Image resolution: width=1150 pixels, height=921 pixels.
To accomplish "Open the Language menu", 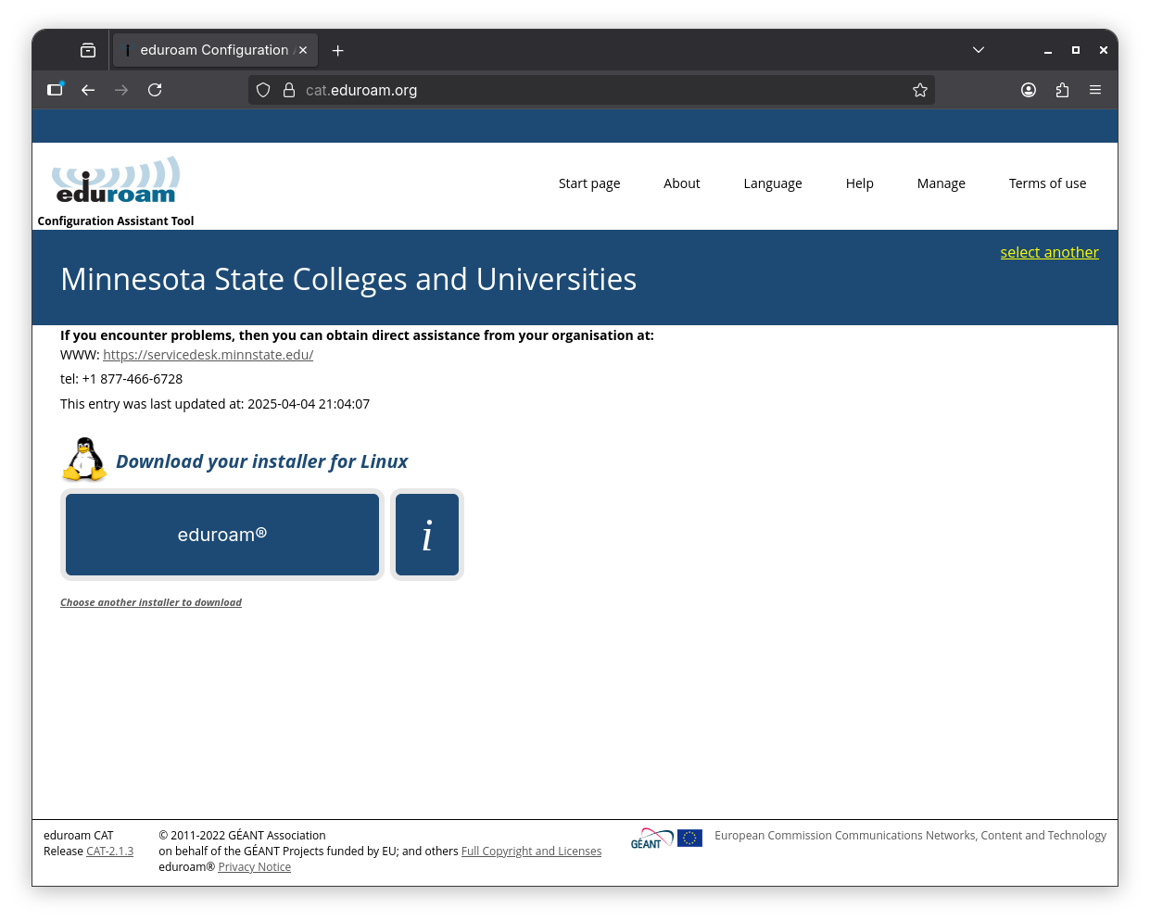I will coord(773,183).
